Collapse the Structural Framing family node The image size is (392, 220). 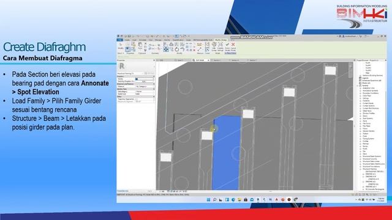[x=361, y=169]
